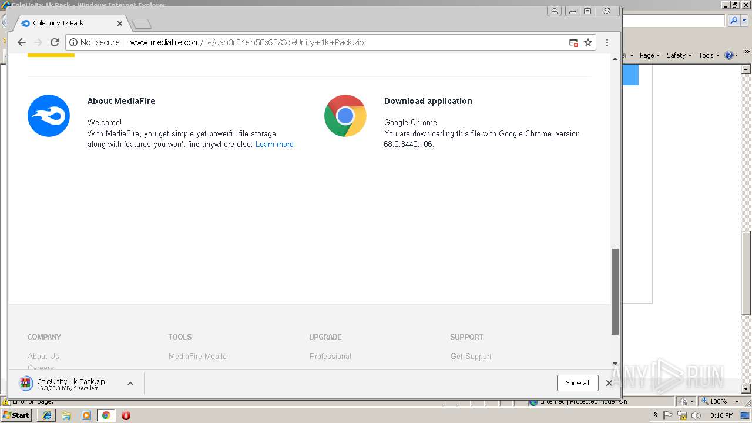The image size is (752, 423).
Task: Click the MediaFire flame logo
Action: tap(49, 116)
